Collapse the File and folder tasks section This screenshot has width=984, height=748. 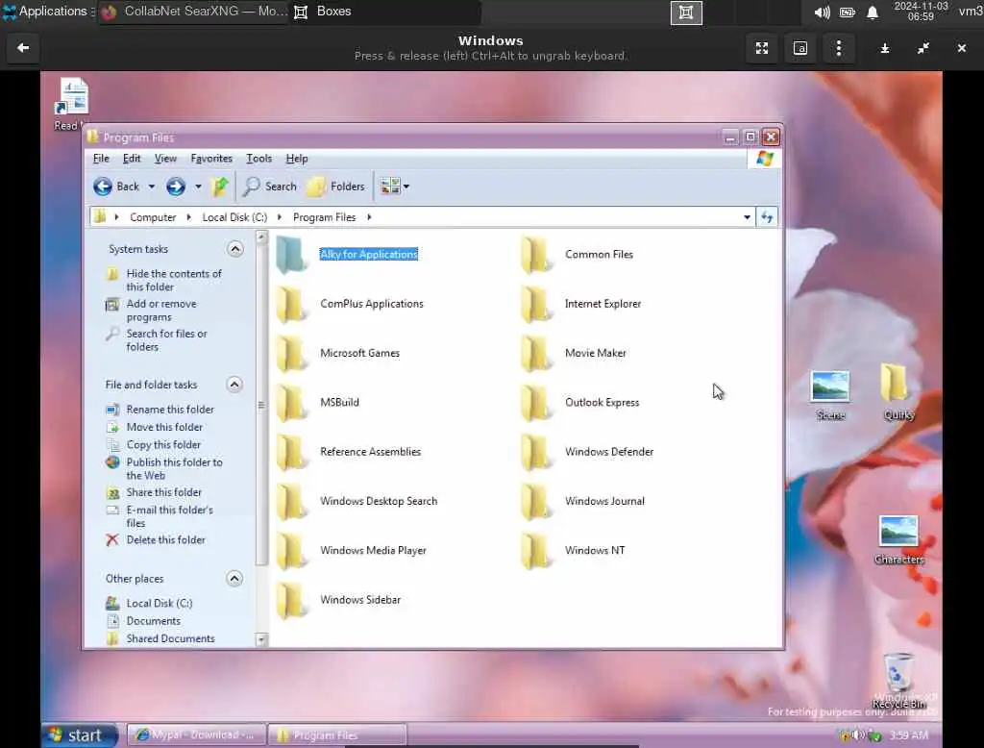tap(234, 385)
